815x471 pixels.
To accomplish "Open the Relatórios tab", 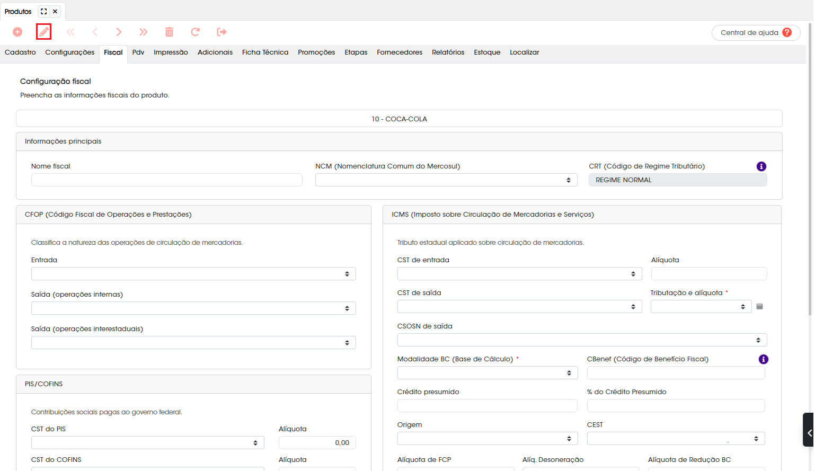I will pyautogui.click(x=448, y=52).
